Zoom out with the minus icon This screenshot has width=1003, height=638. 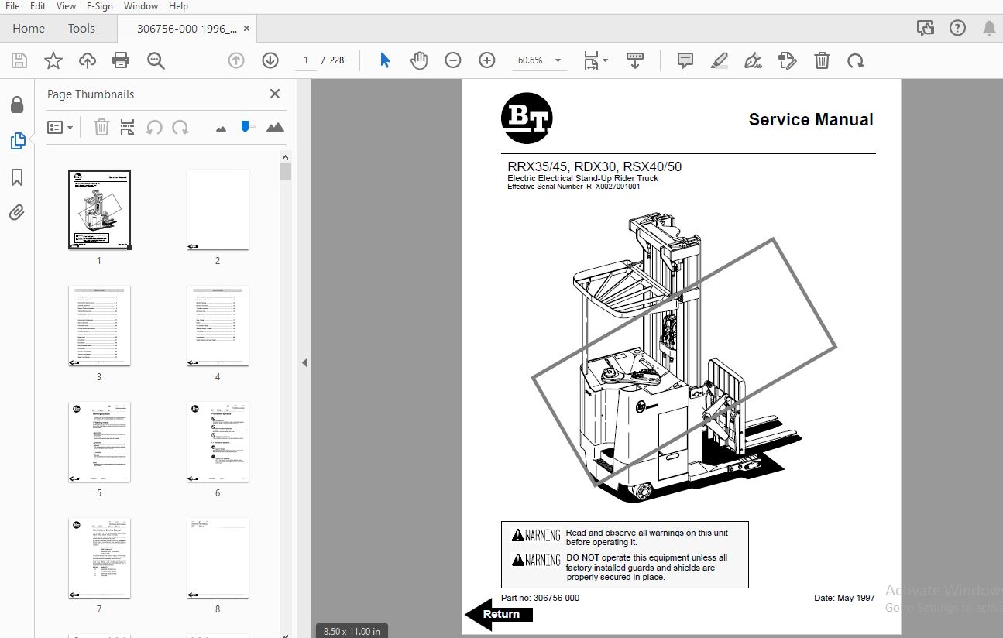point(453,60)
